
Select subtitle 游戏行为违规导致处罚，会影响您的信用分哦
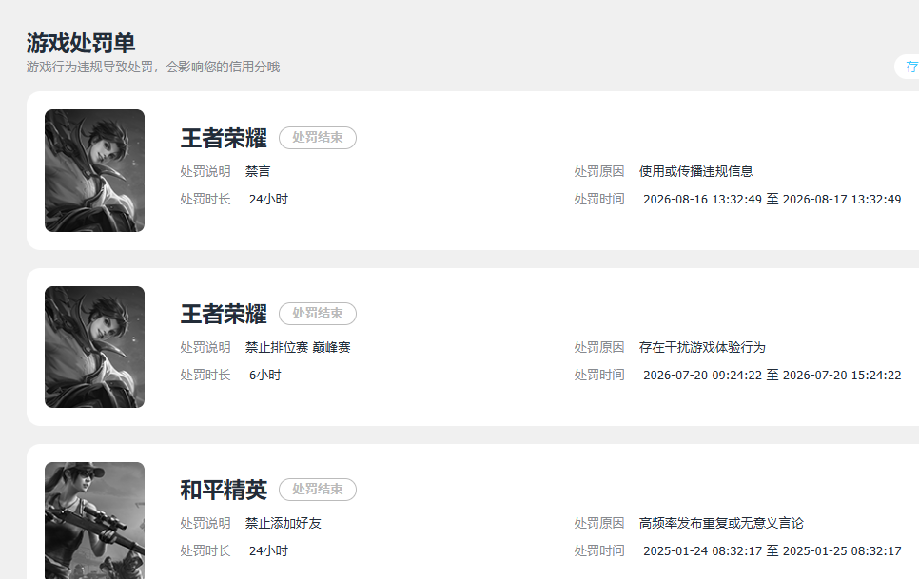tap(153, 67)
